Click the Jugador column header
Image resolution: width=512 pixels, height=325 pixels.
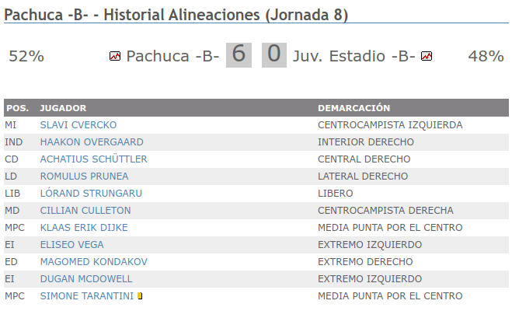63,108
